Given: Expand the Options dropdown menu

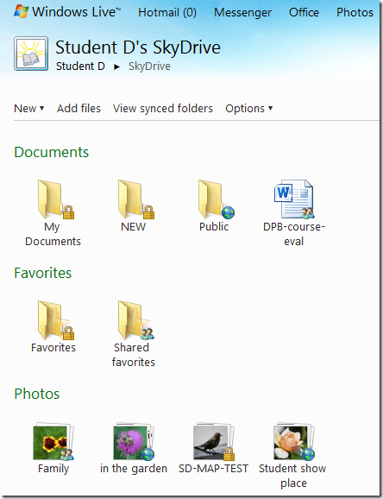Looking at the screenshot, I should point(249,109).
